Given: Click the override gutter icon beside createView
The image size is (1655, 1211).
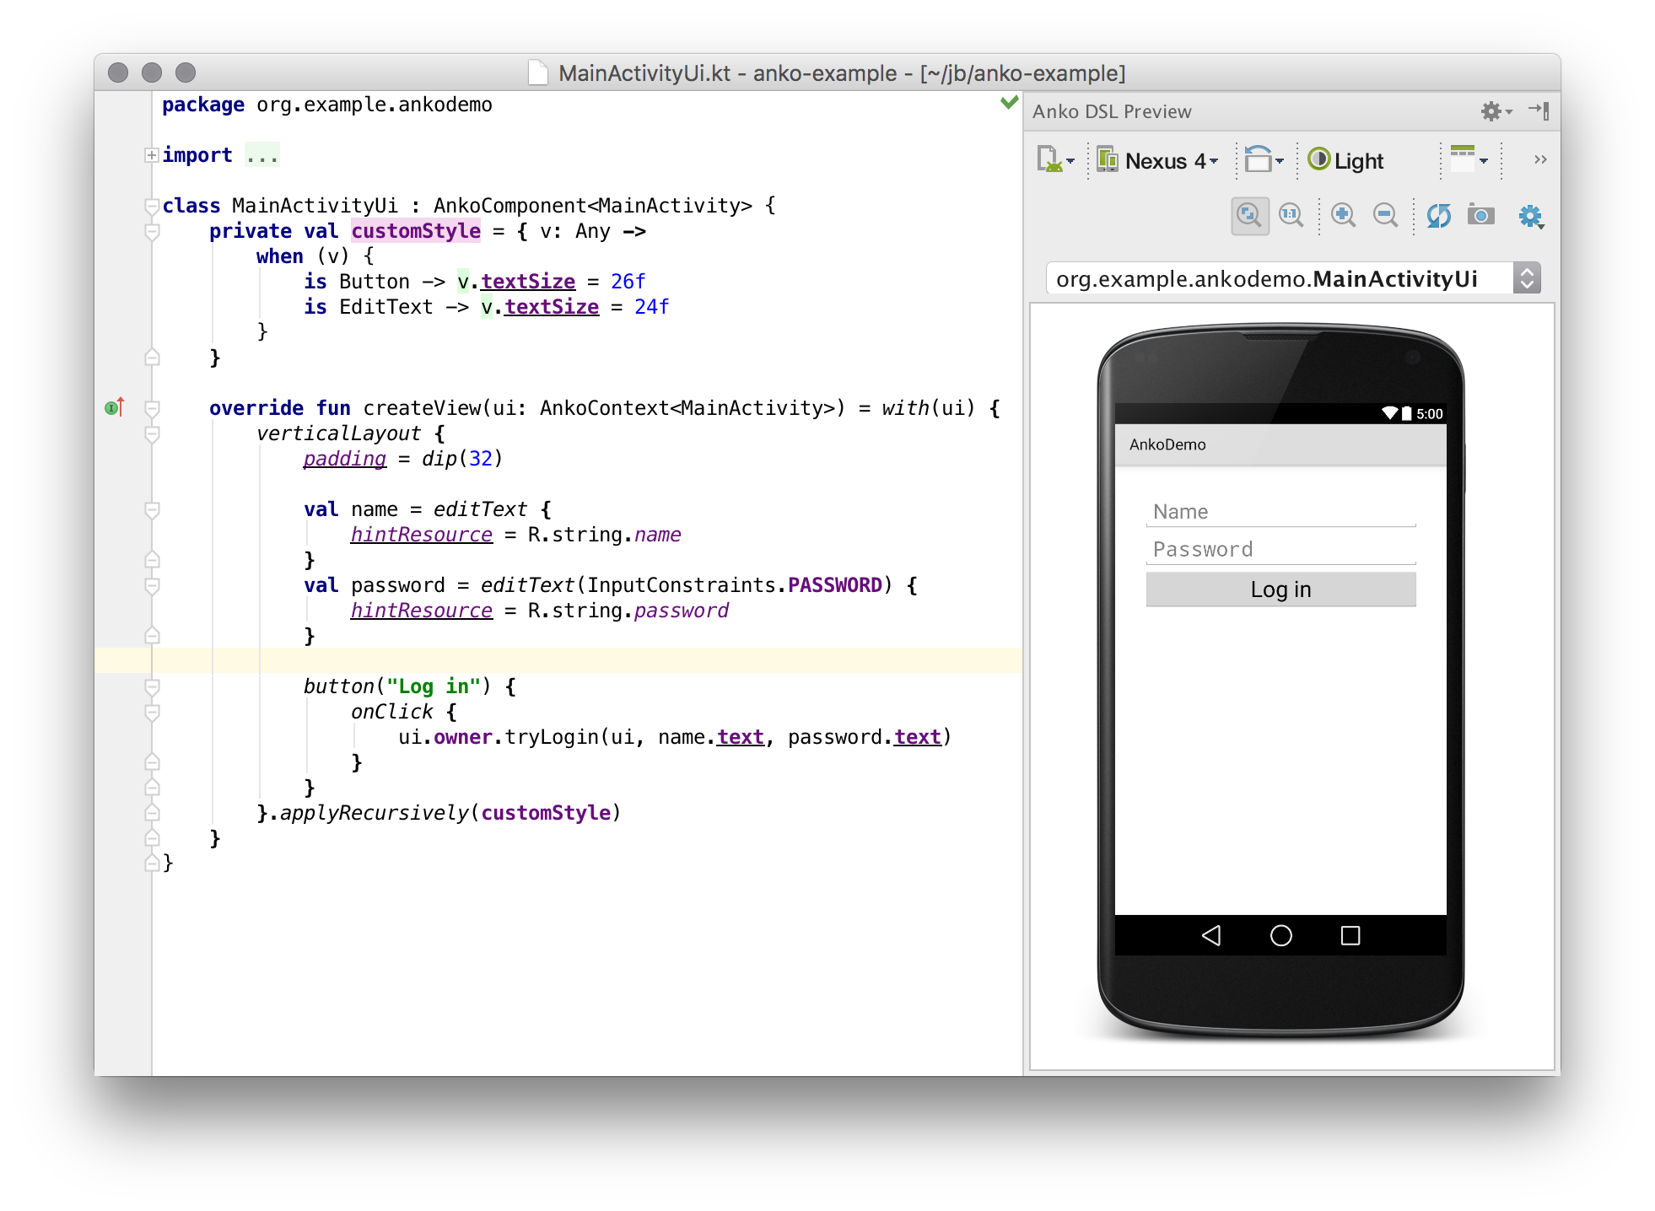Looking at the screenshot, I should [114, 407].
